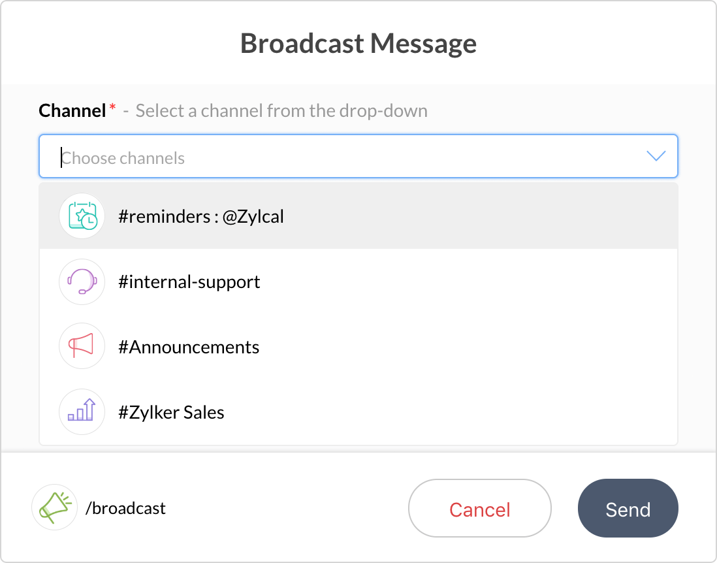Click the bar chart Zylker Sales icon
The image size is (717, 563).
point(82,412)
